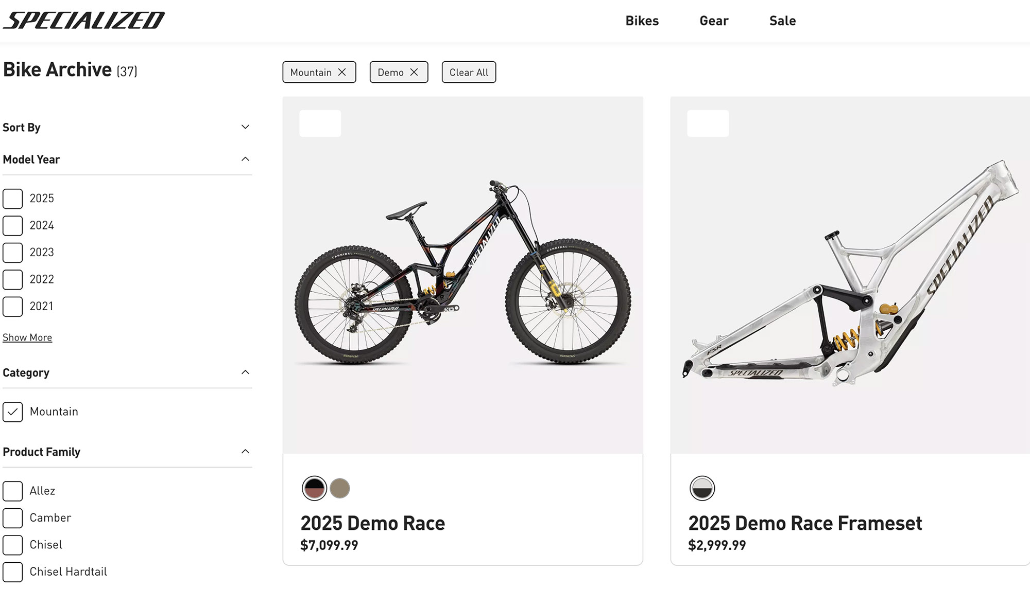1030x589 pixels.
Task: Tick the Chisel Hardtail checkbox
Action: click(x=13, y=572)
